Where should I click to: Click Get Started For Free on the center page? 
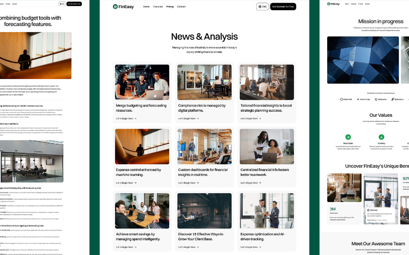tap(283, 7)
